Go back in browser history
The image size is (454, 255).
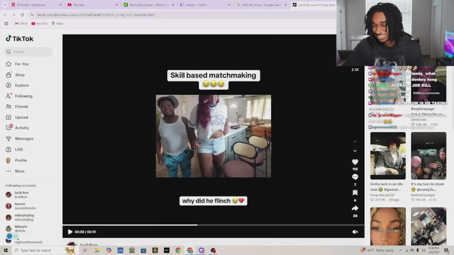pyautogui.click(x=5, y=15)
